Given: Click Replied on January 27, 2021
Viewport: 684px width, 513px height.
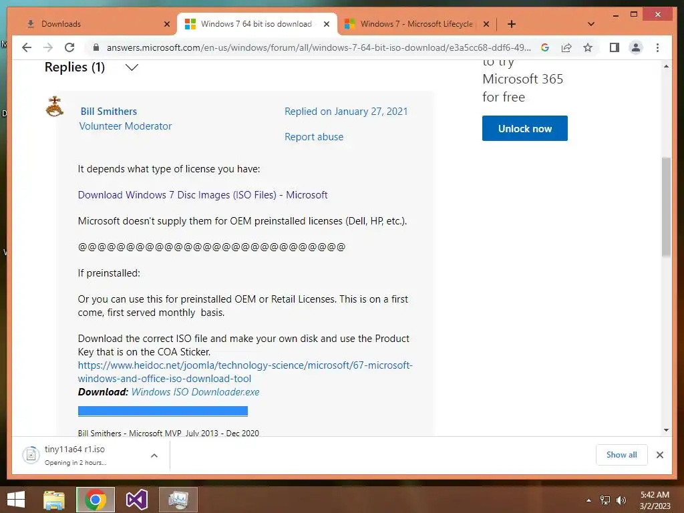Looking at the screenshot, I should [x=346, y=112].
